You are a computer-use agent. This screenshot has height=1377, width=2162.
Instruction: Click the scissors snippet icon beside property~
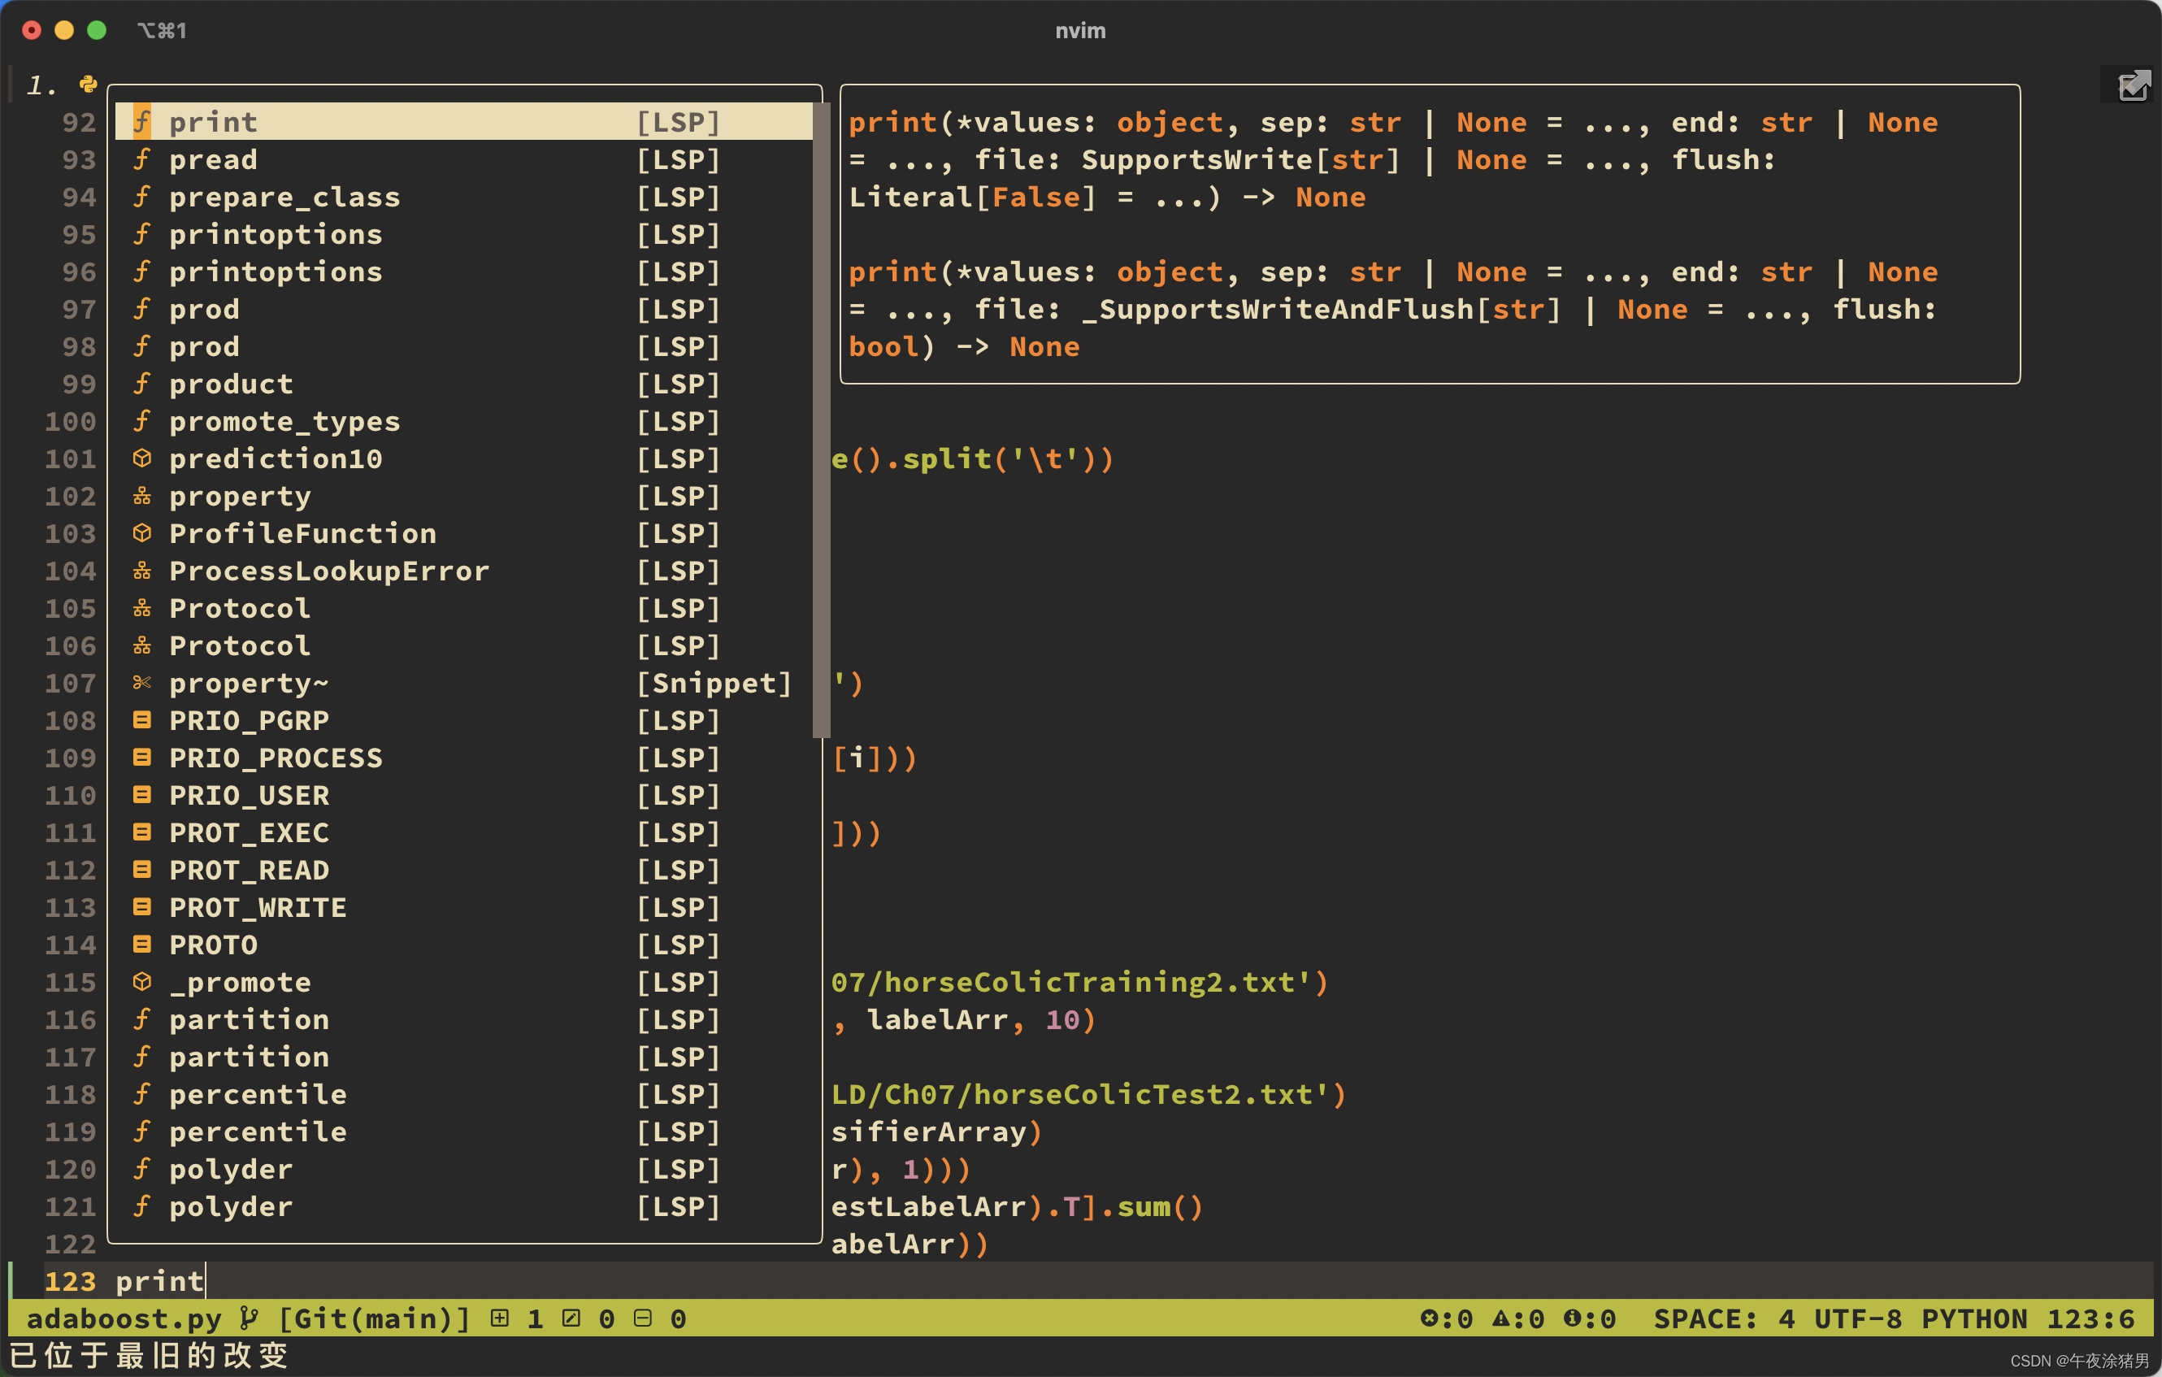click(142, 683)
